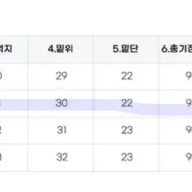
Task: Click the highlighted 밑위 value 30 cell
Action: [x=61, y=103]
